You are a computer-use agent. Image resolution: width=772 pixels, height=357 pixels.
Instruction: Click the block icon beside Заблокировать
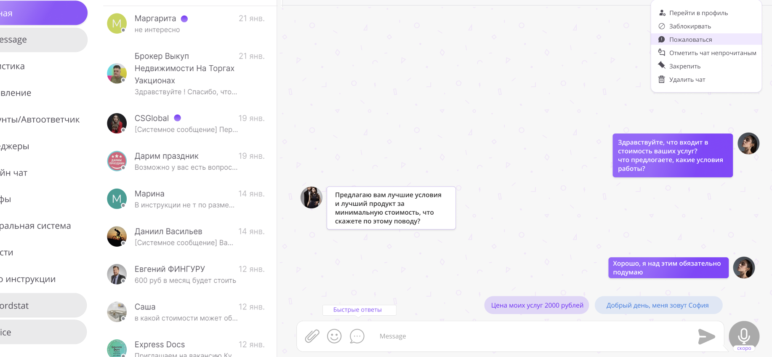662,26
